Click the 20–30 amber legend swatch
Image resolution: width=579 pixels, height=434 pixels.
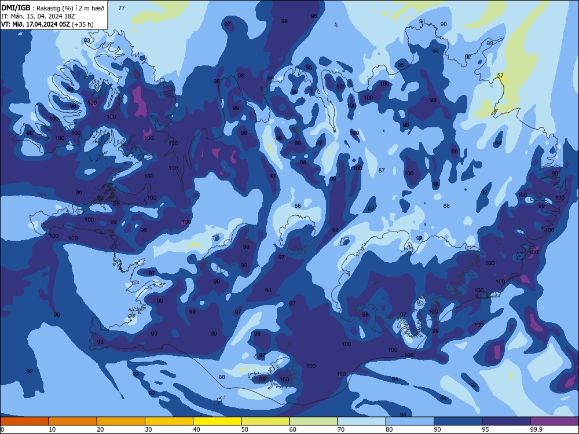[x=121, y=421]
